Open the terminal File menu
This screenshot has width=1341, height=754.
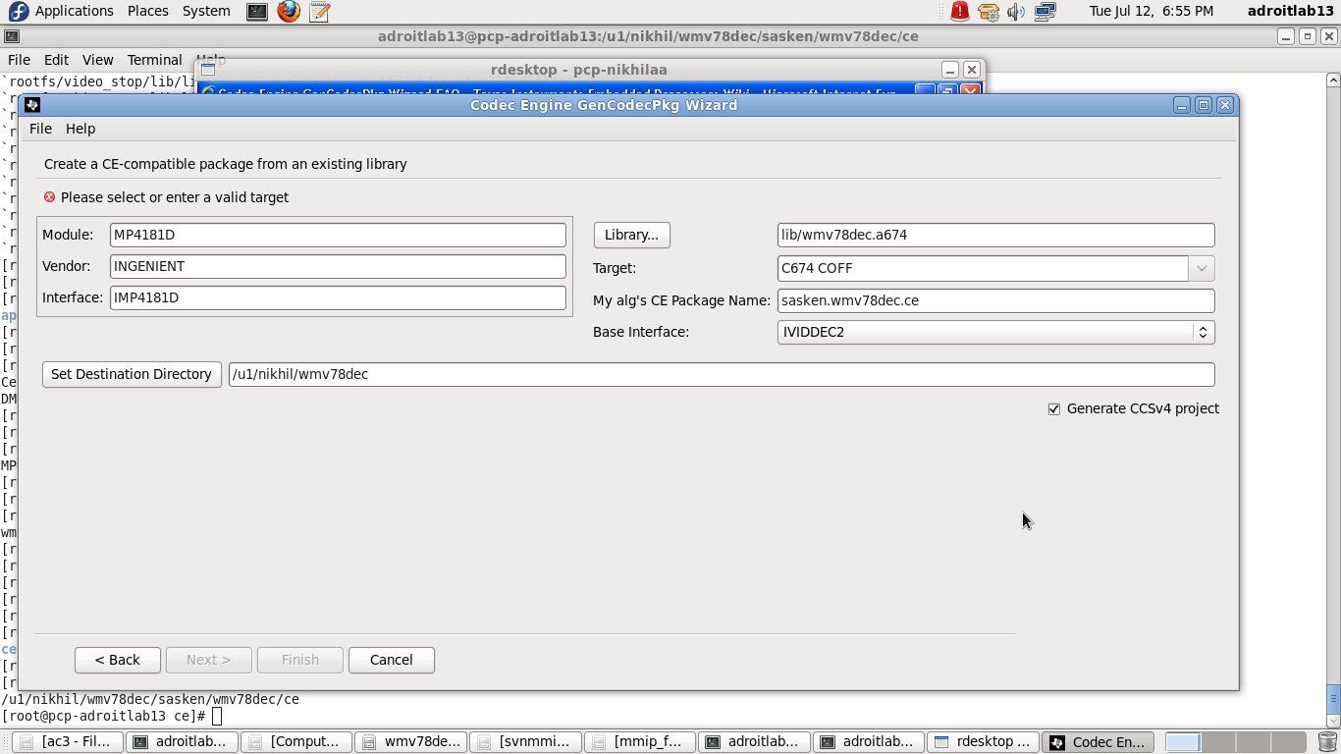(x=19, y=60)
